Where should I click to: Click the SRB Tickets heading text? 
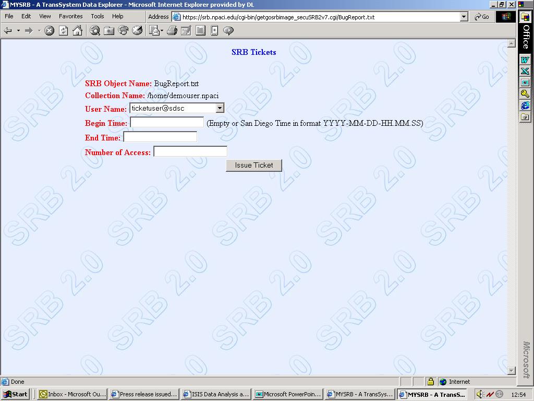(x=254, y=52)
